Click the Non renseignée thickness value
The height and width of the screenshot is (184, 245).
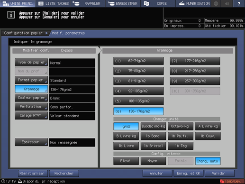tap(72, 142)
